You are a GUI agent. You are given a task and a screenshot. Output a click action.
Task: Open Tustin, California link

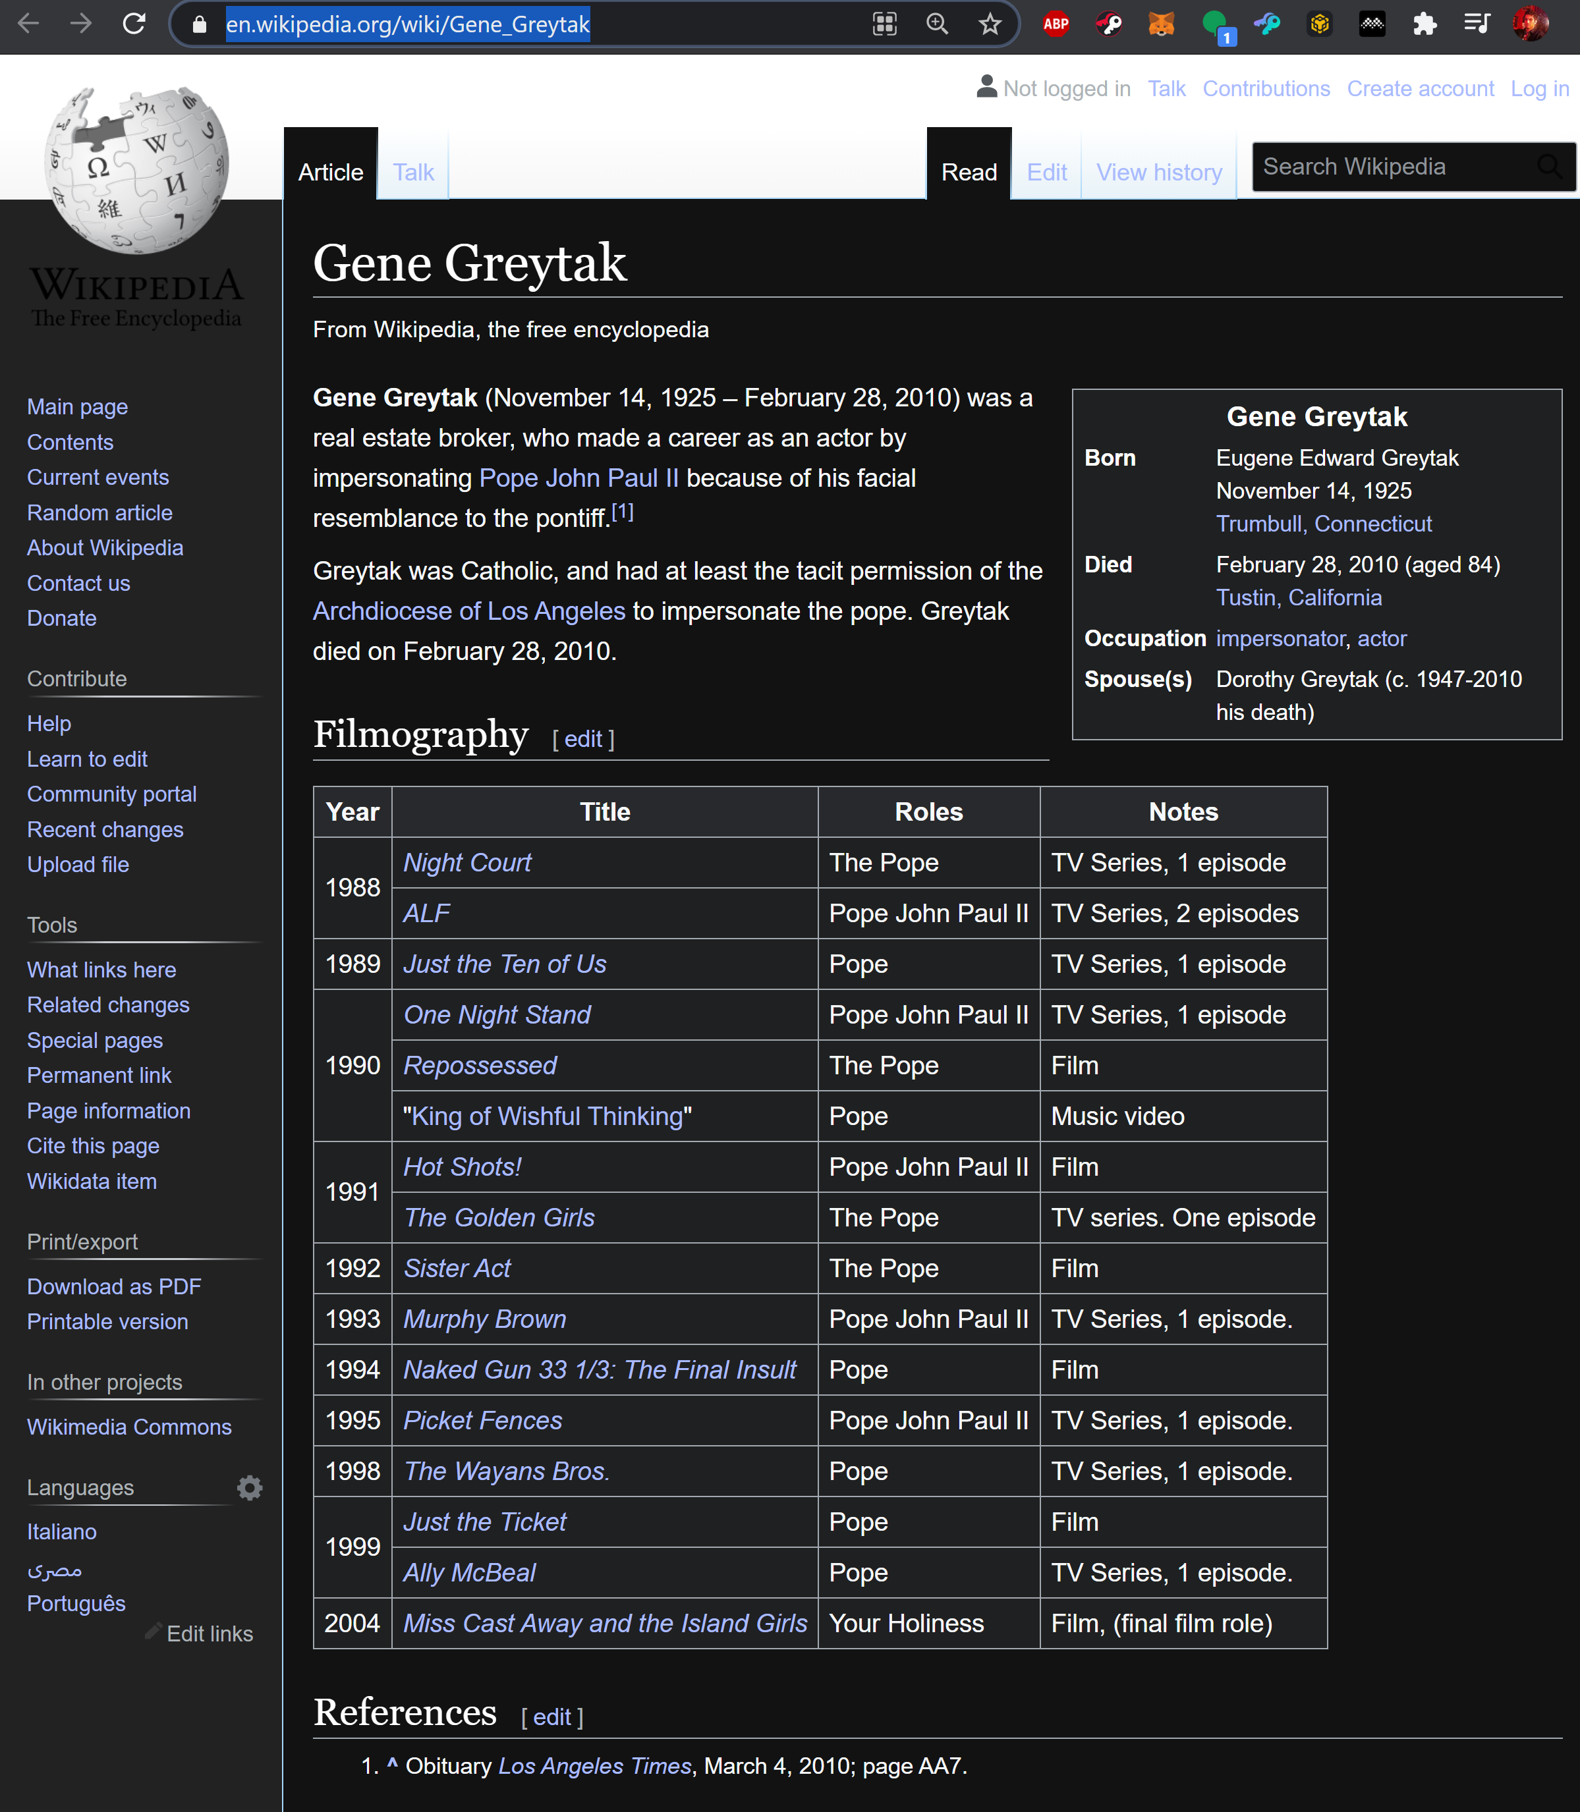pyautogui.click(x=1299, y=597)
